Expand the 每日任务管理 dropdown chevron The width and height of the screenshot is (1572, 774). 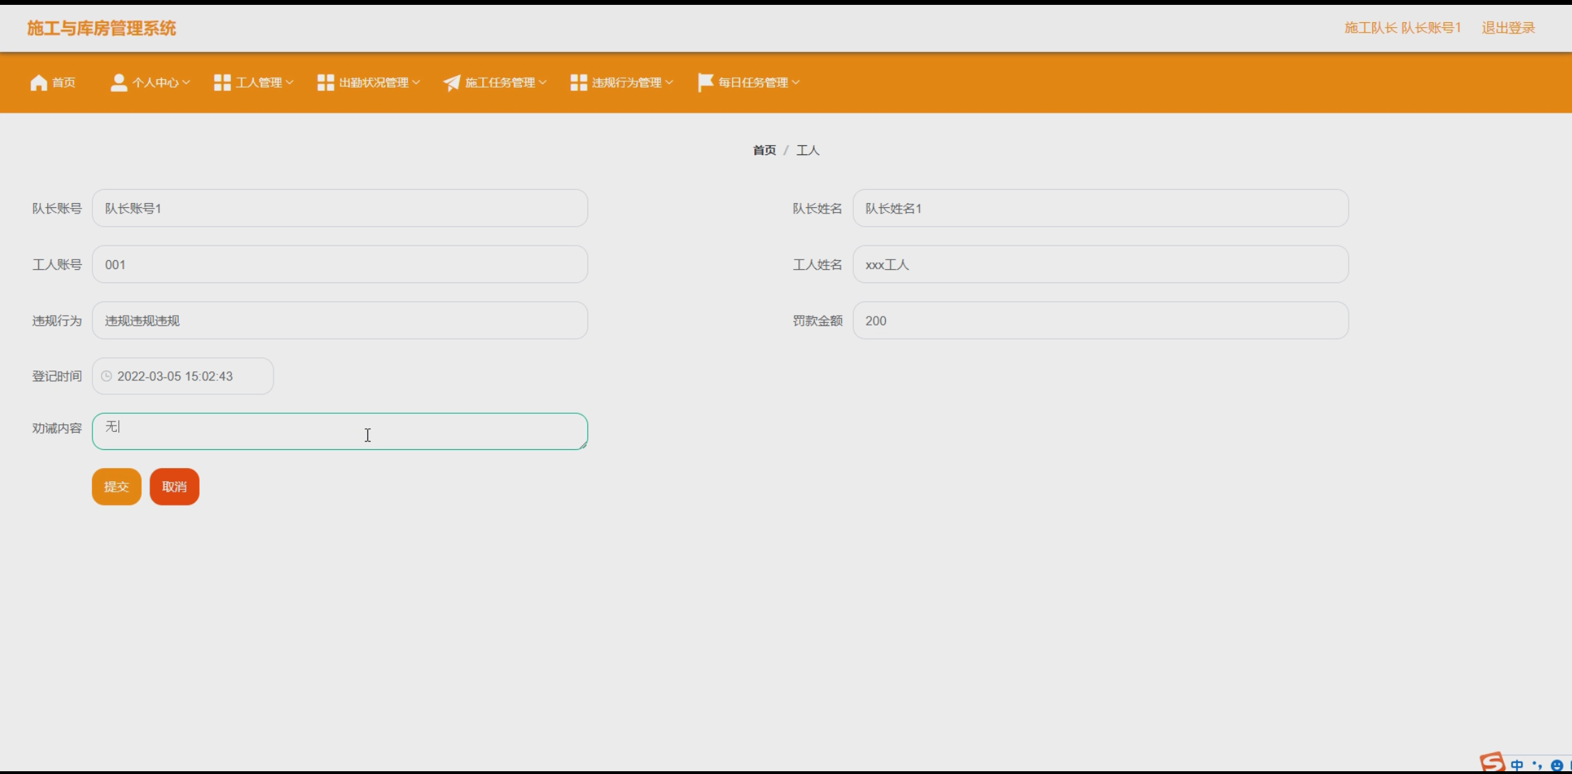tap(796, 83)
